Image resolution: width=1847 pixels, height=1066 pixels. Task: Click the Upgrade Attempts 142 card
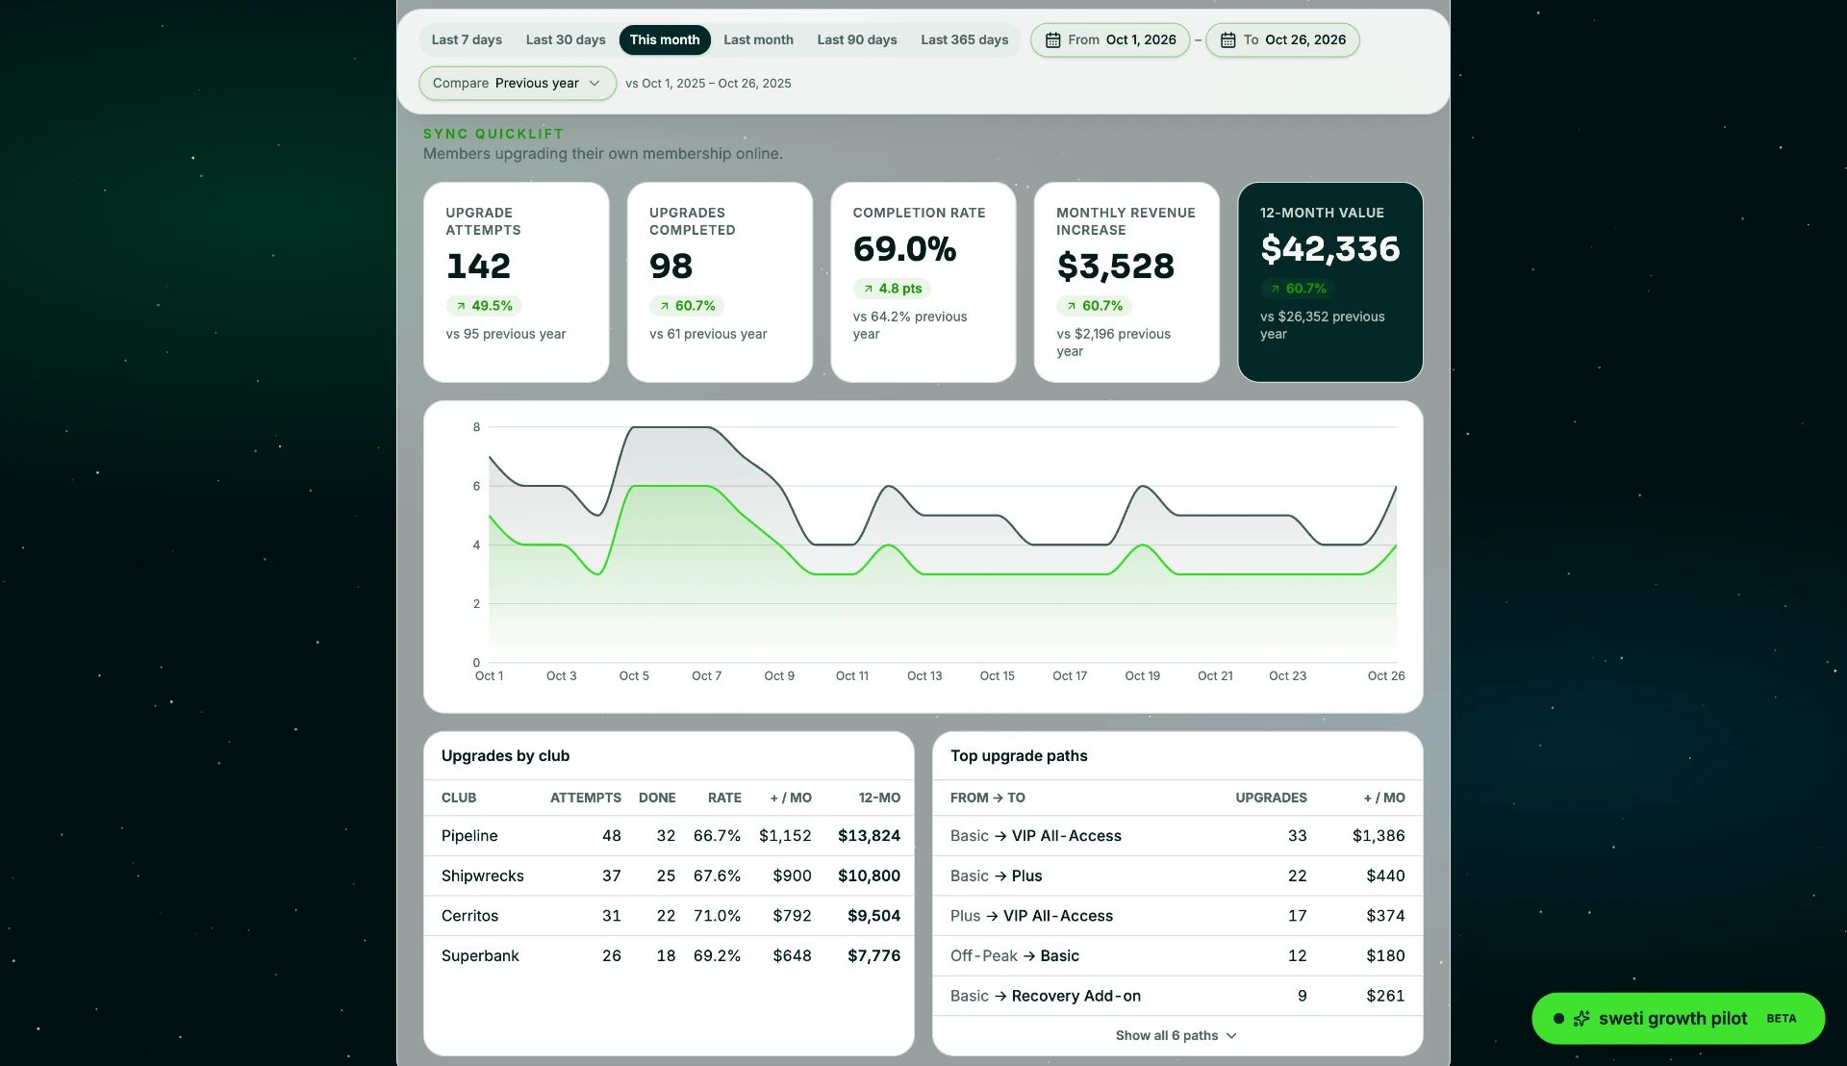517,282
